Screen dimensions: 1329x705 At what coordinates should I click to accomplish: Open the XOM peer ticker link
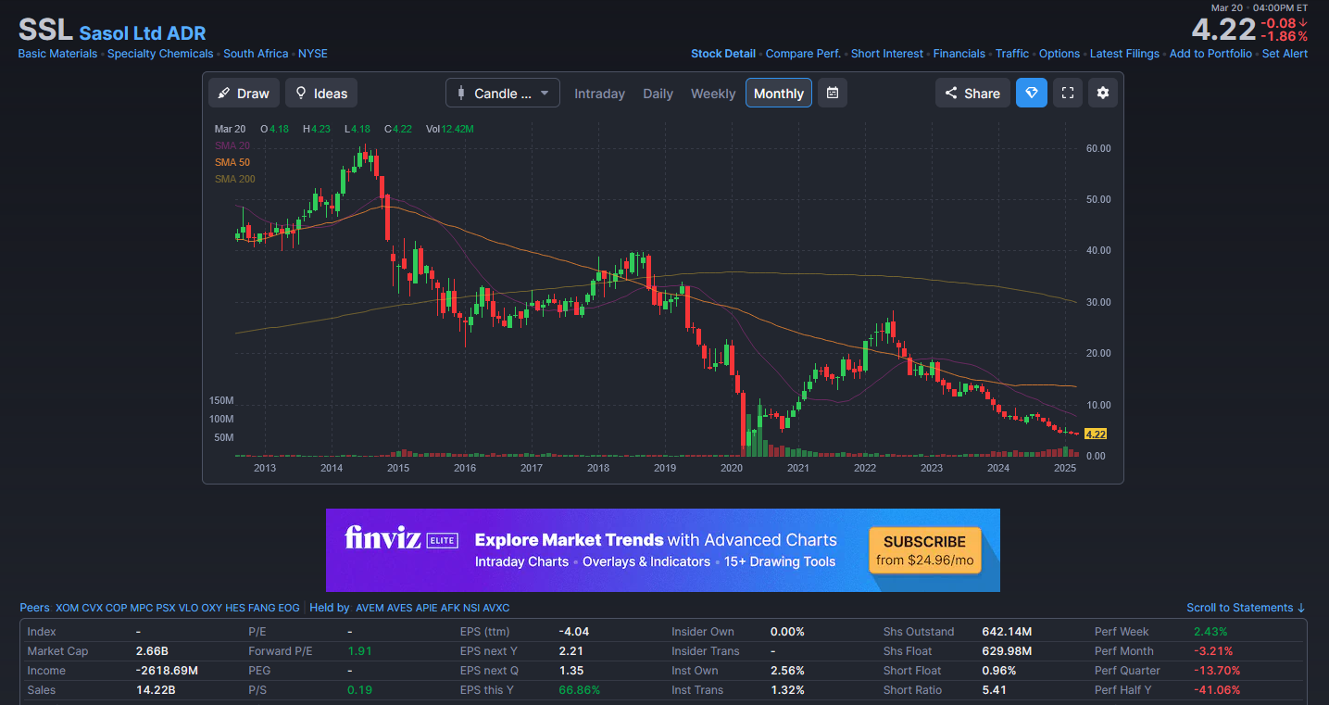point(67,608)
